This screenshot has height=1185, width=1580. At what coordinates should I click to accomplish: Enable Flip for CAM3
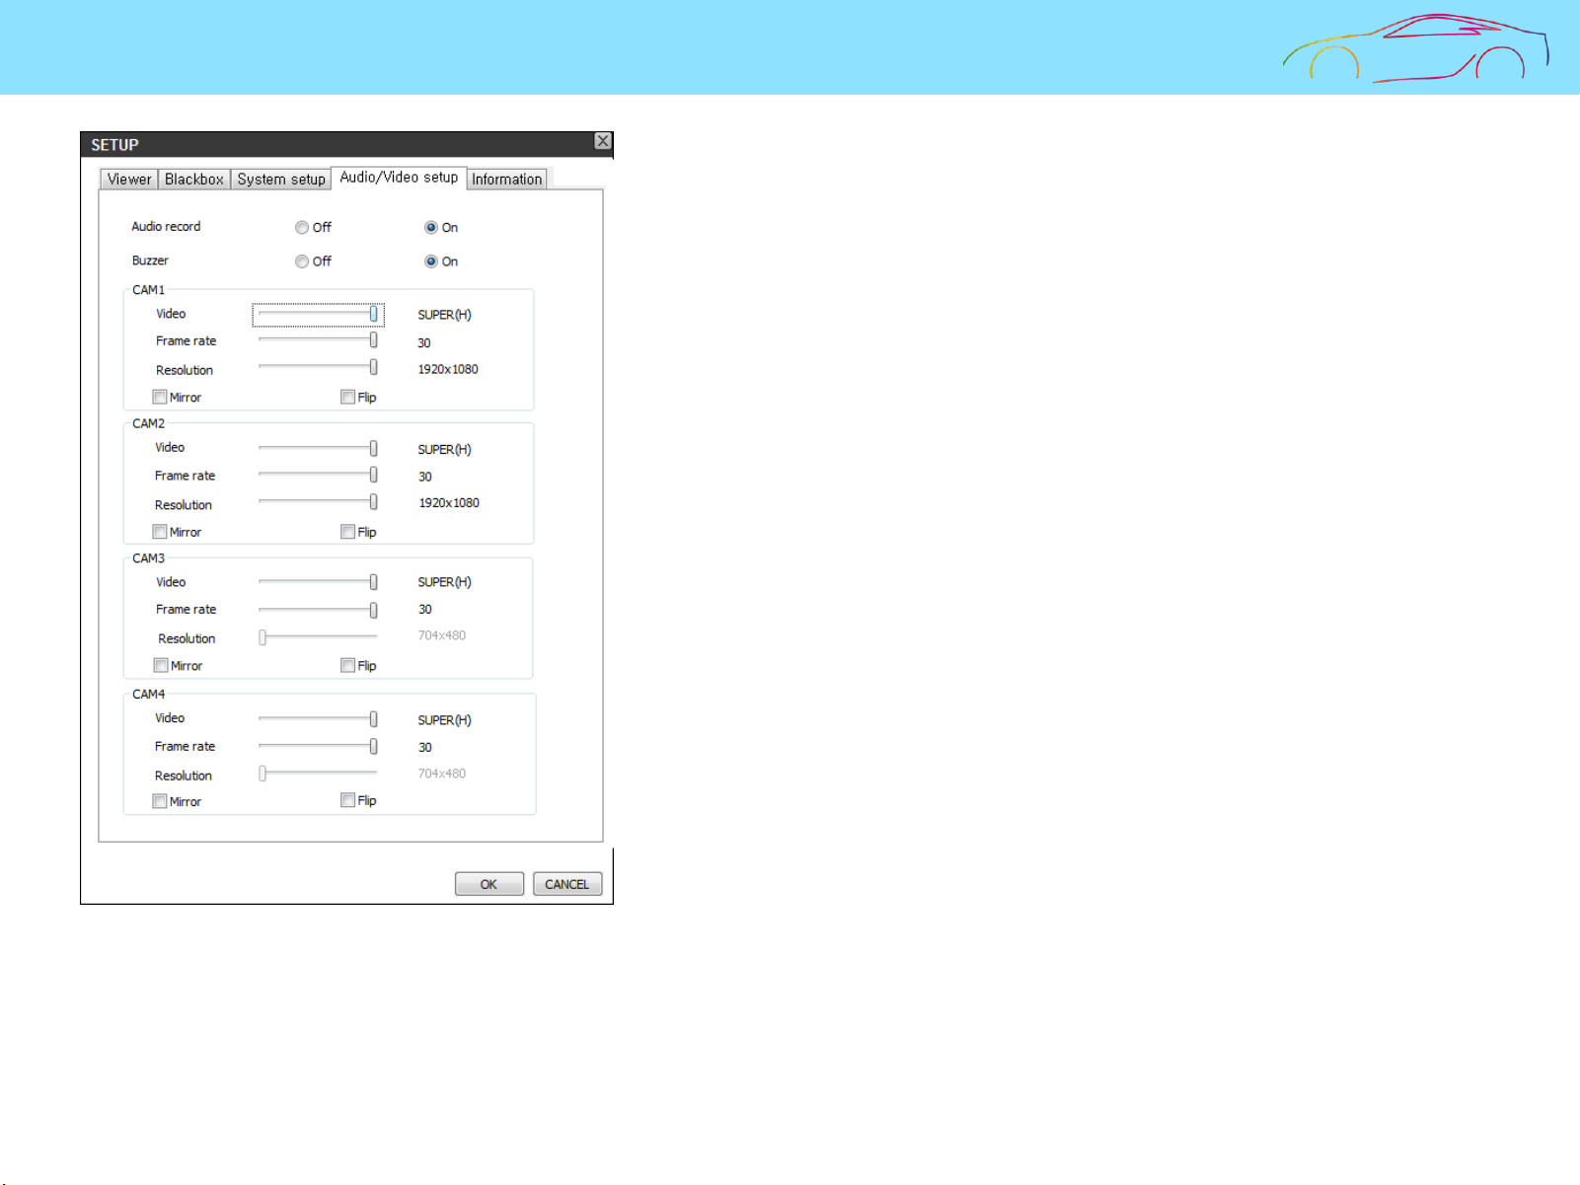[x=347, y=665]
